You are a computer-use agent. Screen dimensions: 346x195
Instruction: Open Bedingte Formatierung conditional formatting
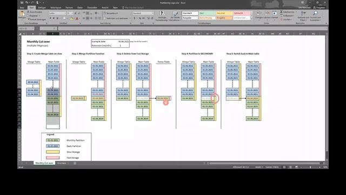click(162, 16)
